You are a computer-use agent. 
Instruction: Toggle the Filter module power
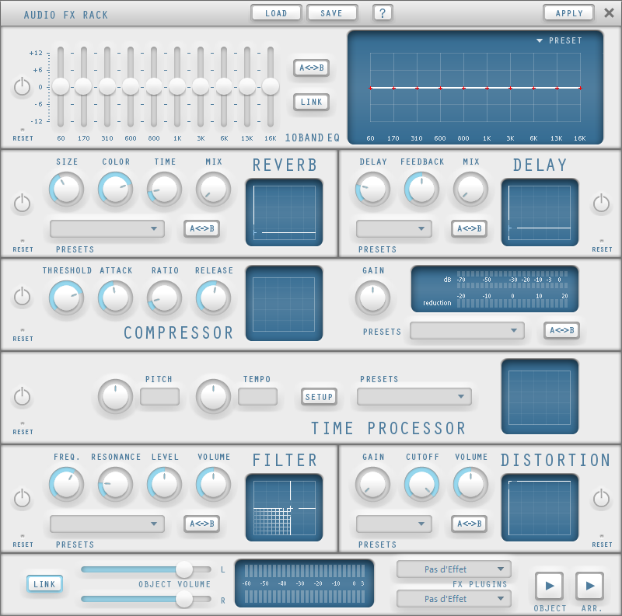click(x=23, y=499)
